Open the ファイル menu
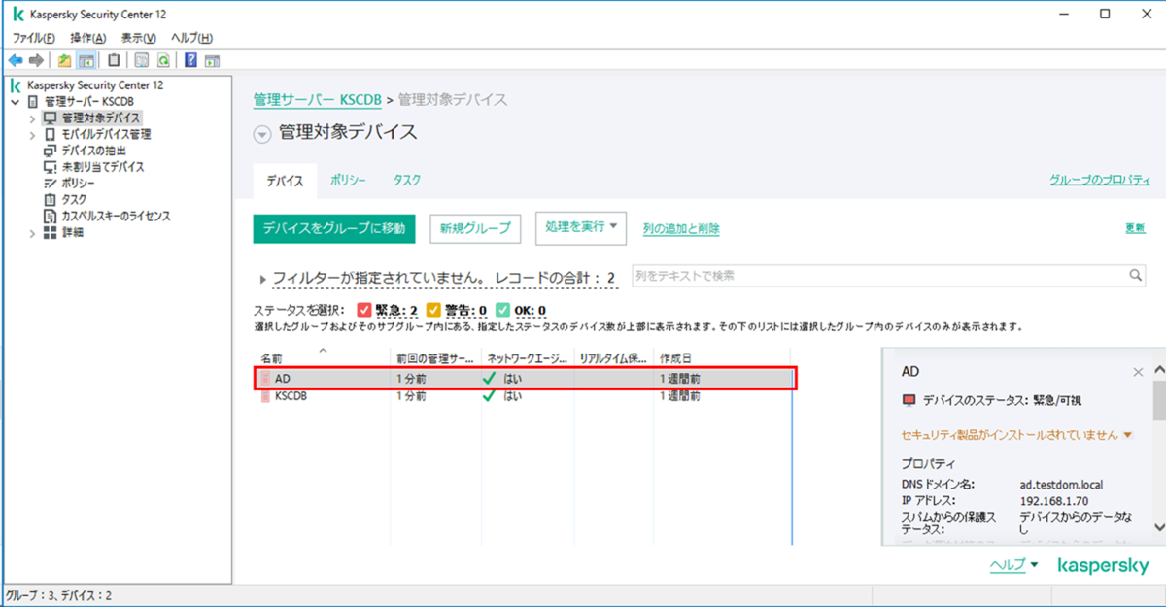The image size is (1166, 607). (33, 38)
